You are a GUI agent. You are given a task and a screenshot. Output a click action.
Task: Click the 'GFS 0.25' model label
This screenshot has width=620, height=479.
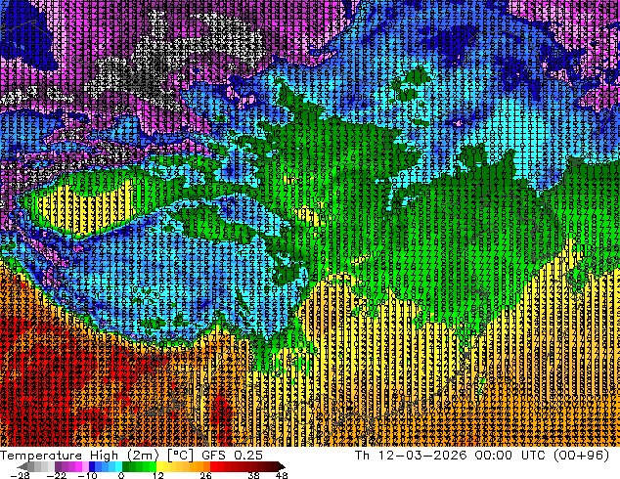(x=232, y=456)
